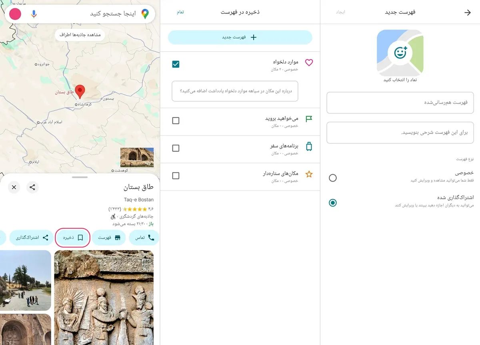The width and height of the screenshot is (480, 345).
Task: Click the red Taq-e Bostan map pin
Action: 80,91
